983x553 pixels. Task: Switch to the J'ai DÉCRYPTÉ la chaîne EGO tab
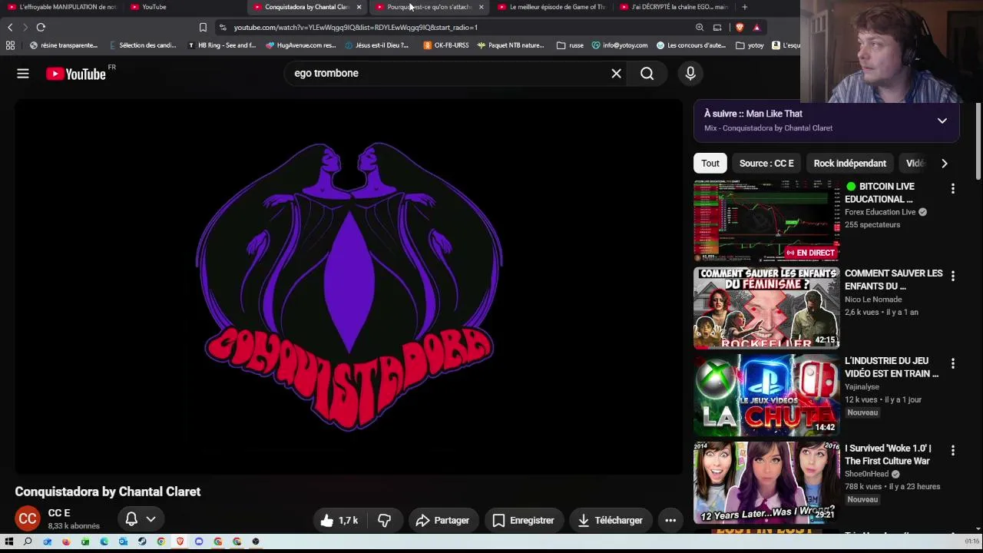tap(674, 7)
